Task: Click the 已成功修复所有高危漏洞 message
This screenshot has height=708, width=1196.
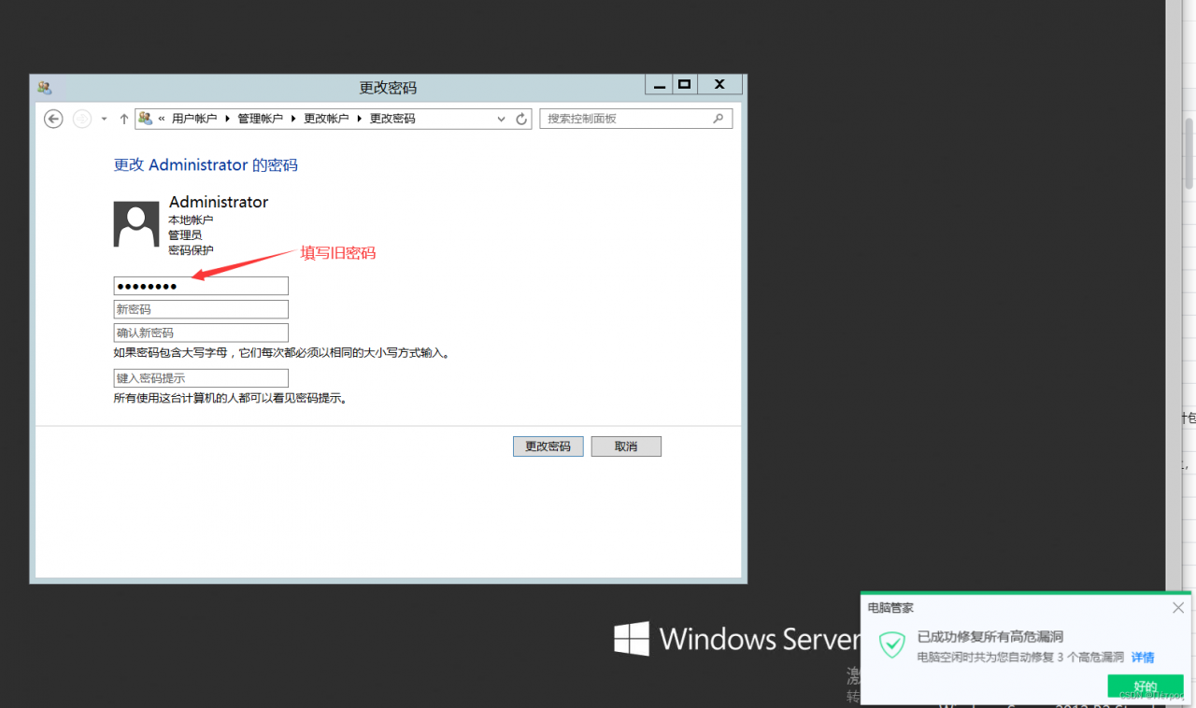Action: coord(990,637)
